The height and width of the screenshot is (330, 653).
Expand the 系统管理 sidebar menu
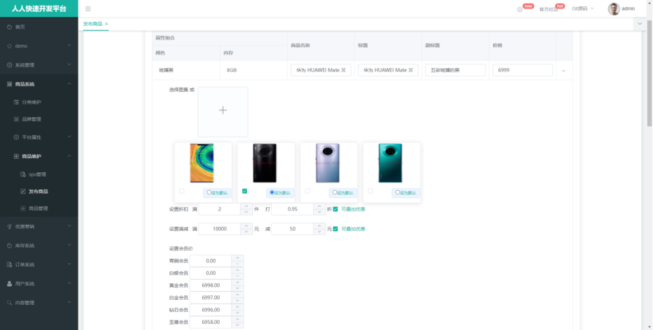69,65
